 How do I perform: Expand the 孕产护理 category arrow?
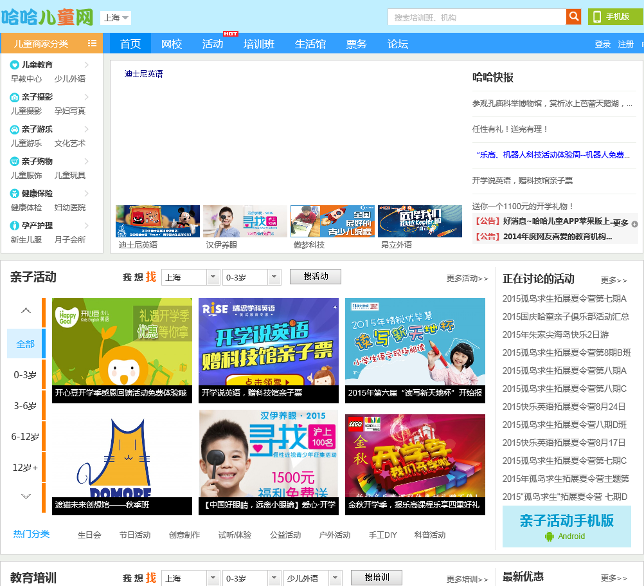[86, 224]
